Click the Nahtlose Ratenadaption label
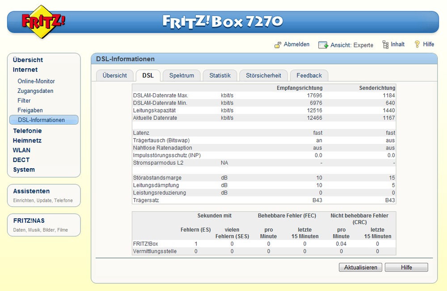Image resolution: width=447 pixels, height=291 pixels. pyautogui.click(x=163, y=148)
